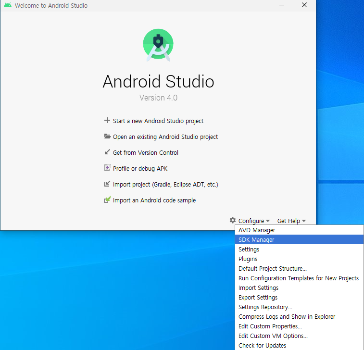The width and height of the screenshot is (364, 350).
Task: Open SDK Manager from Configure menu
Action: (x=299, y=239)
